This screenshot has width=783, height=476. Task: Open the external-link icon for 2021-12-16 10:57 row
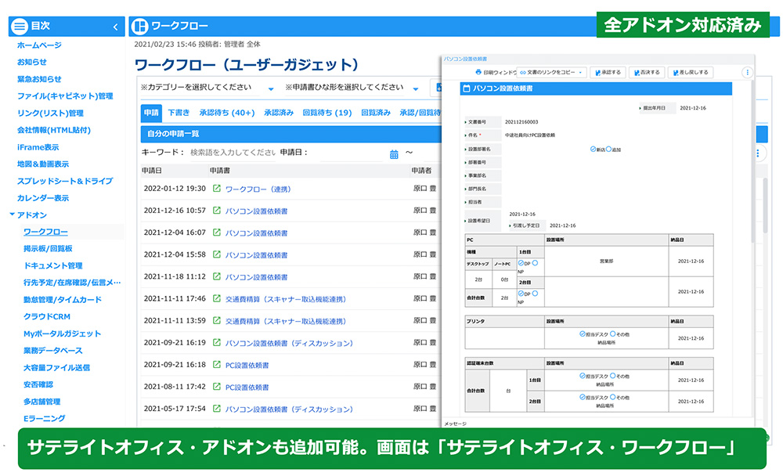(x=217, y=211)
